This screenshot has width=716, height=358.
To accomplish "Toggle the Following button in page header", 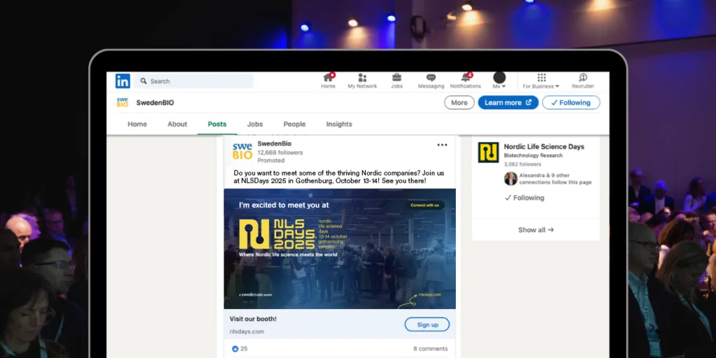I will (x=571, y=103).
